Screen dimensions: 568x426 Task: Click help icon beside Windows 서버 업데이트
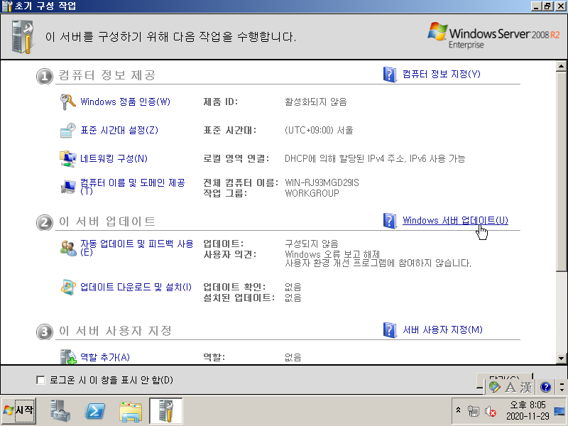tap(390, 221)
